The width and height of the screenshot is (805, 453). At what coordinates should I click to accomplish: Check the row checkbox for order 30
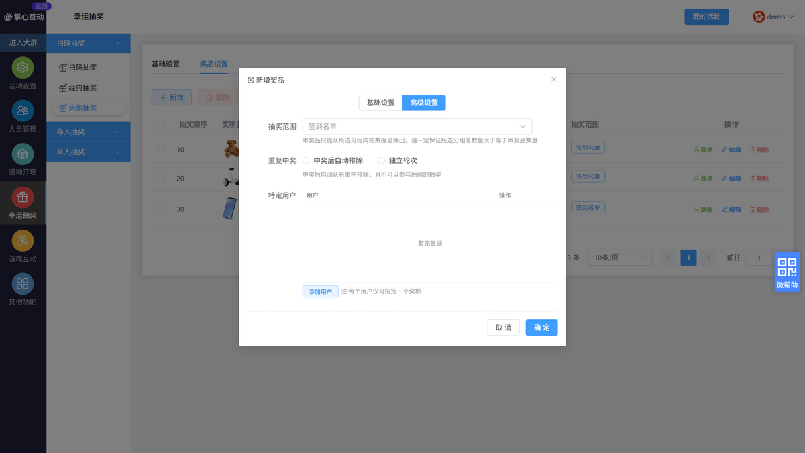(161, 208)
